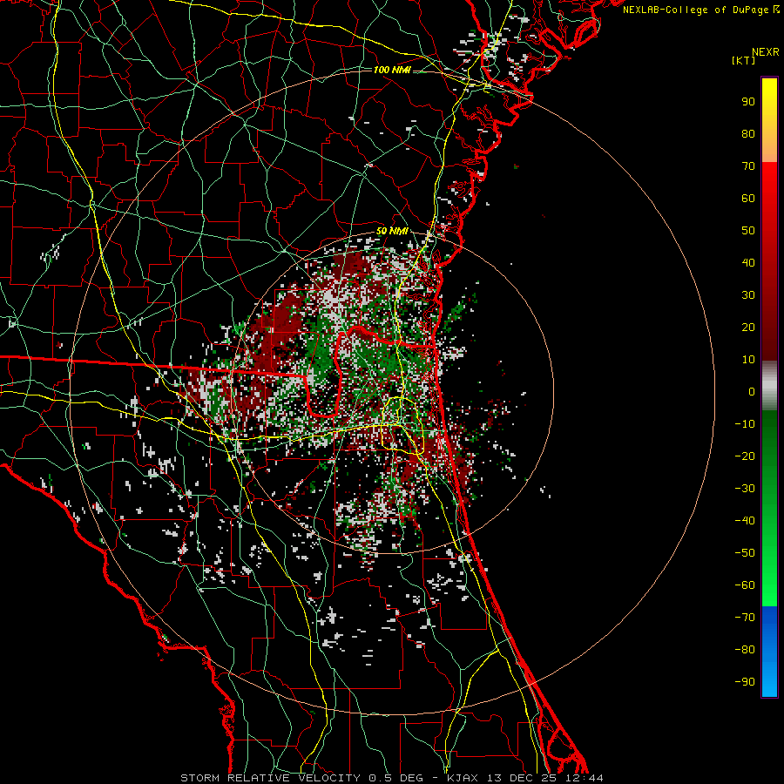Click the 90 value on the velocity scale
The height and width of the screenshot is (784, 784).
(x=748, y=102)
